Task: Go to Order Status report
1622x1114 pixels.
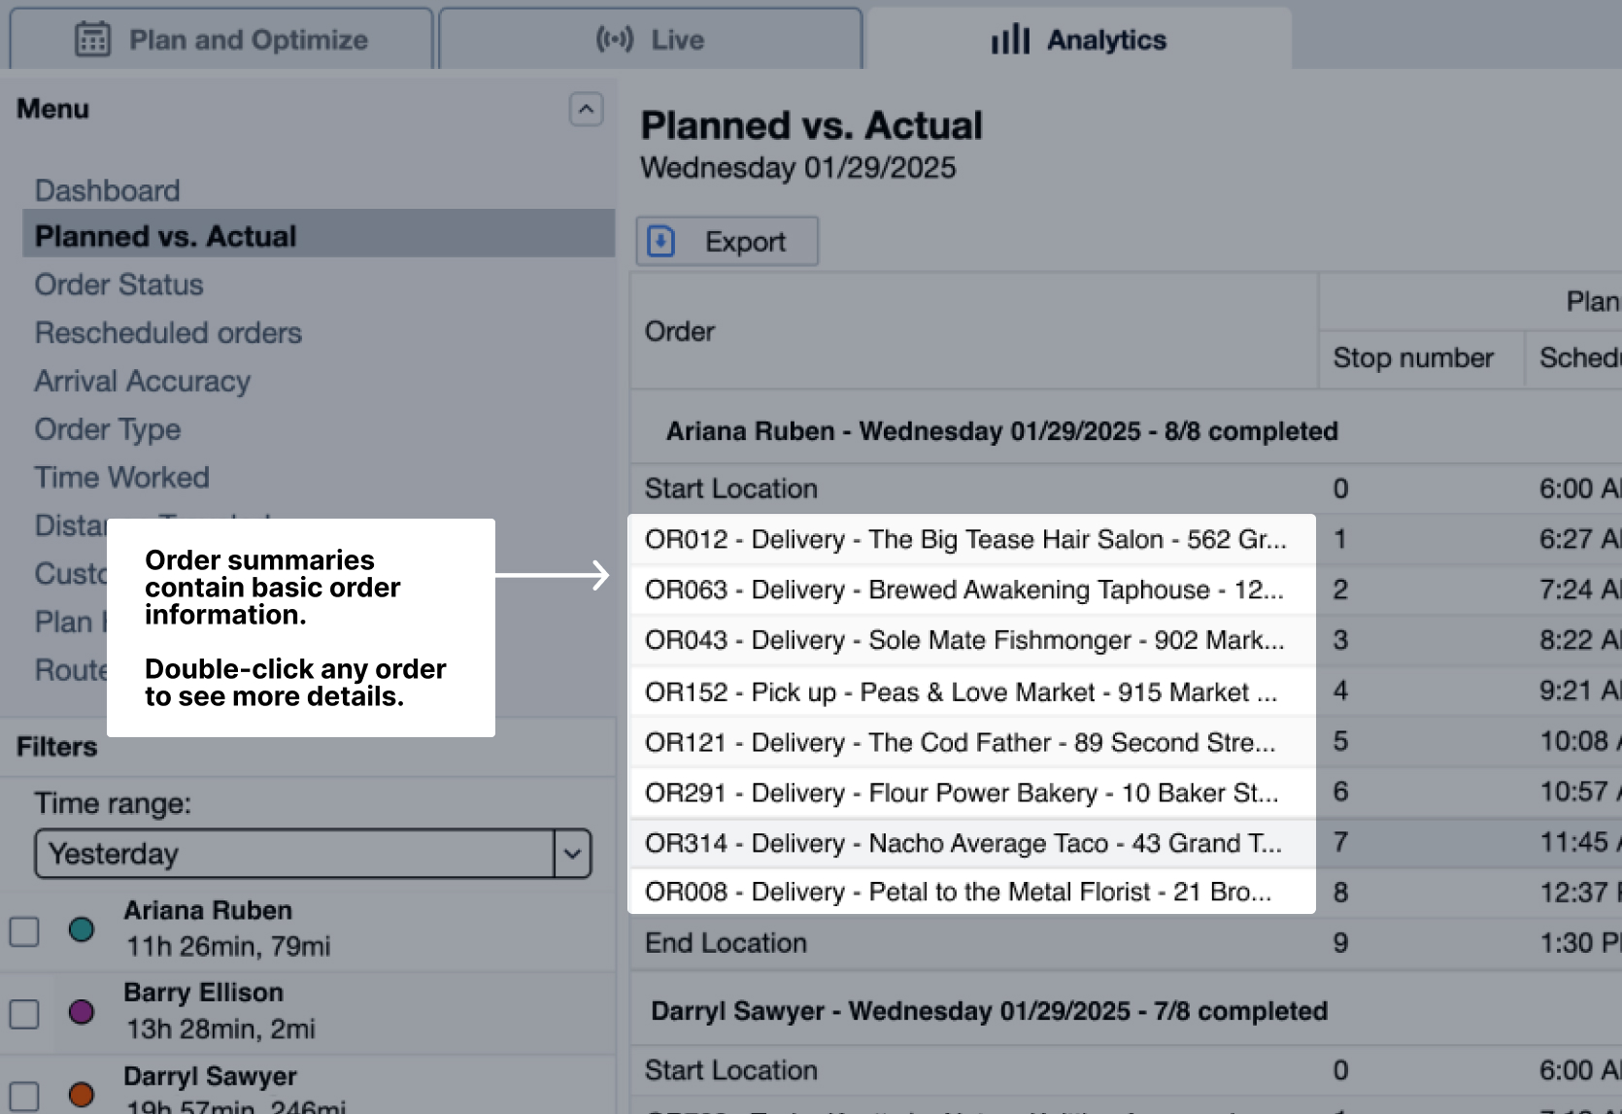Action: 118,285
